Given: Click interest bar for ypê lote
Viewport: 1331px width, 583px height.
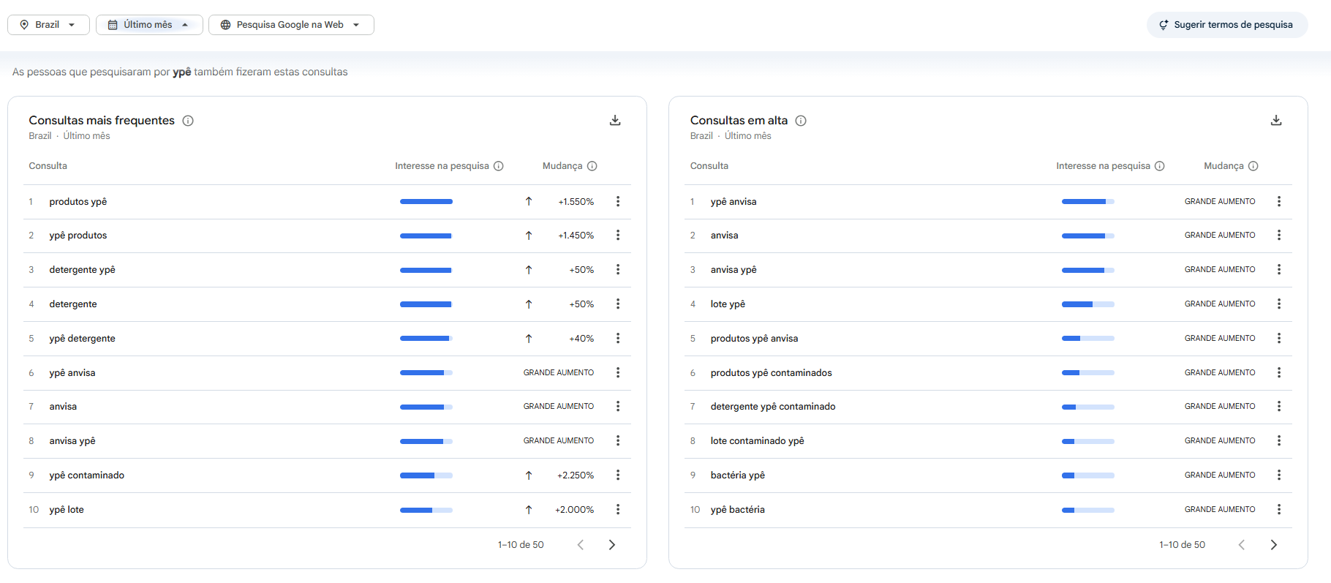Looking at the screenshot, I should tap(426, 510).
